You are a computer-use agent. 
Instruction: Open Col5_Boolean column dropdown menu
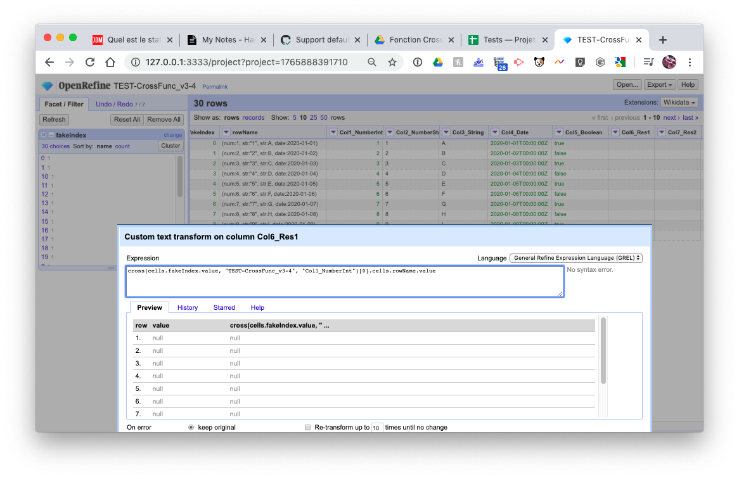point(559,132)
